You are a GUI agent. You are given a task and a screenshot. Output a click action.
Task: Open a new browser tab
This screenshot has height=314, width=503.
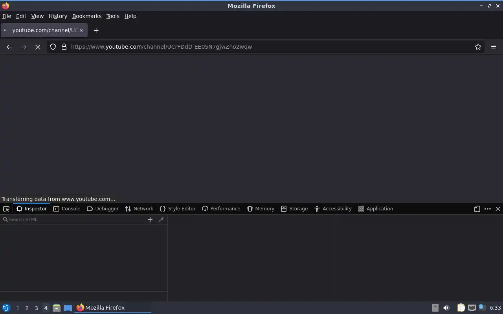96,30
